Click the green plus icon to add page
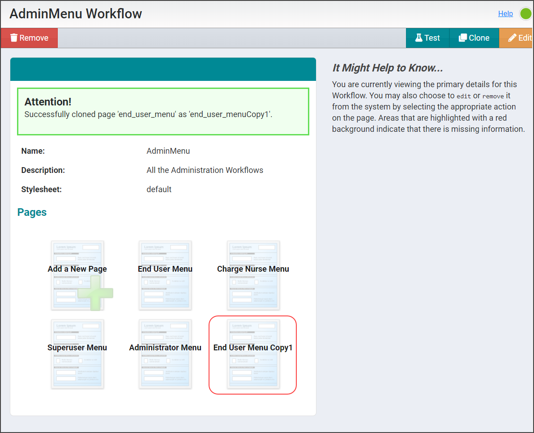 (x=95, y=293)
